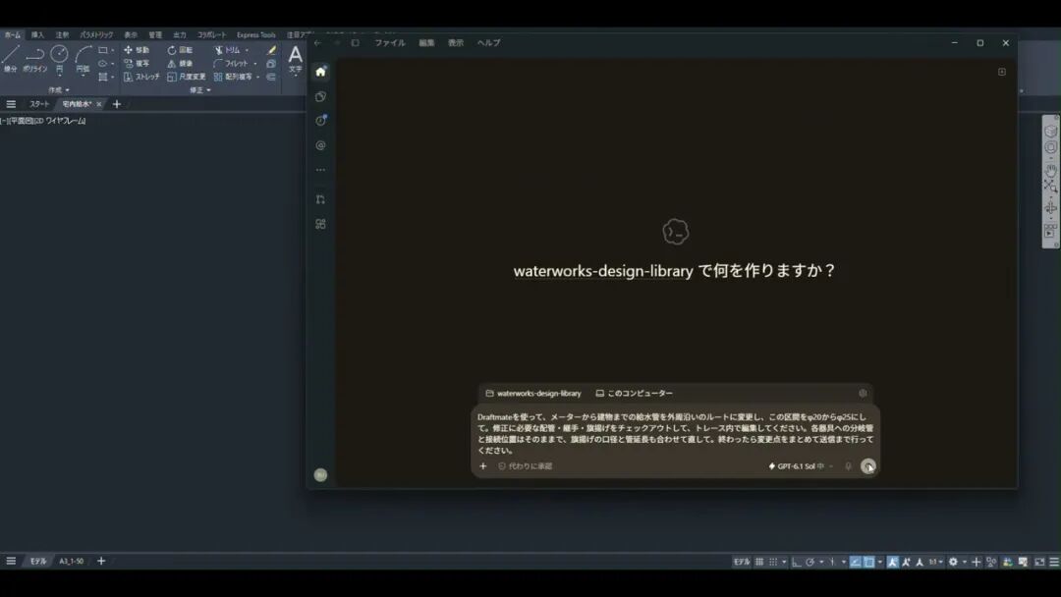This screenshot has width=1061, height=597.
Task: Toggle snap mode in the status bar
Action: click(773, 562)
